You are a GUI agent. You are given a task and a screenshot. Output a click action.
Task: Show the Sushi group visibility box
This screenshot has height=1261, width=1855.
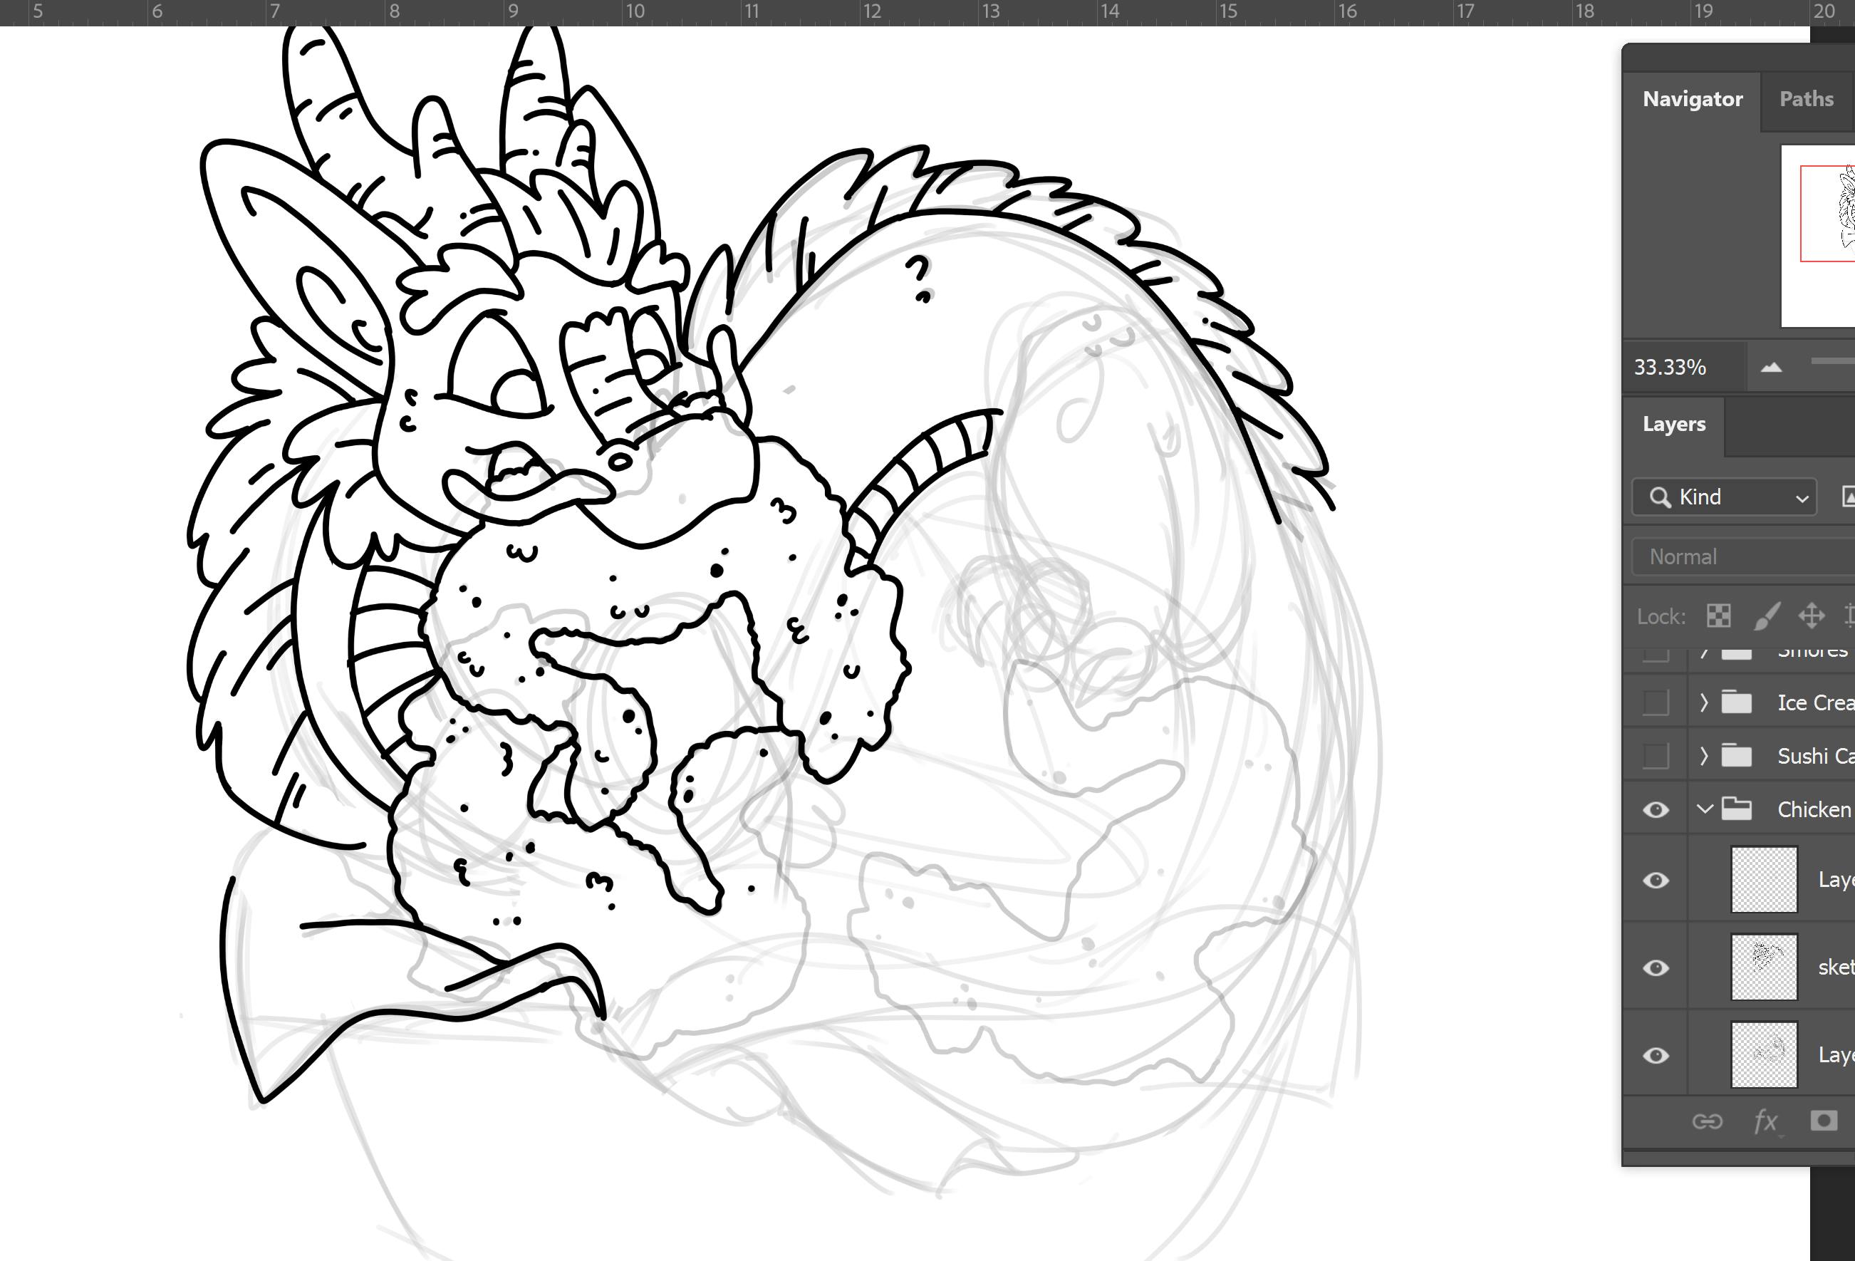click(1656, 756)
